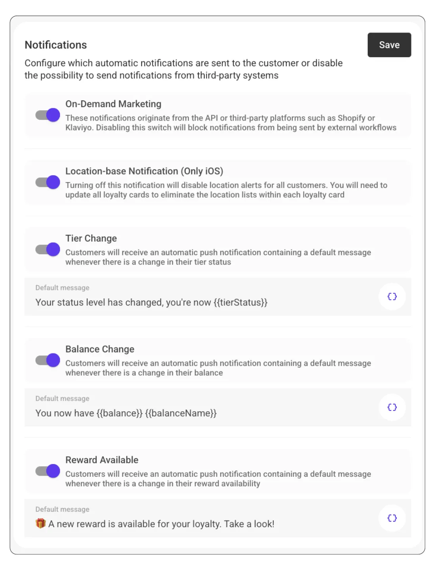Image resolution: width=438 pixels, height=572 pixels.
Task: Open variable picker for Tier Change message
Action: pyautogui.click(x=392, y=296)
